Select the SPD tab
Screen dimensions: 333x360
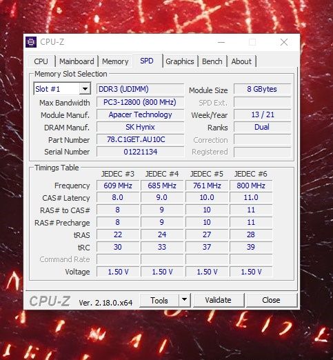tap(147, 61)
